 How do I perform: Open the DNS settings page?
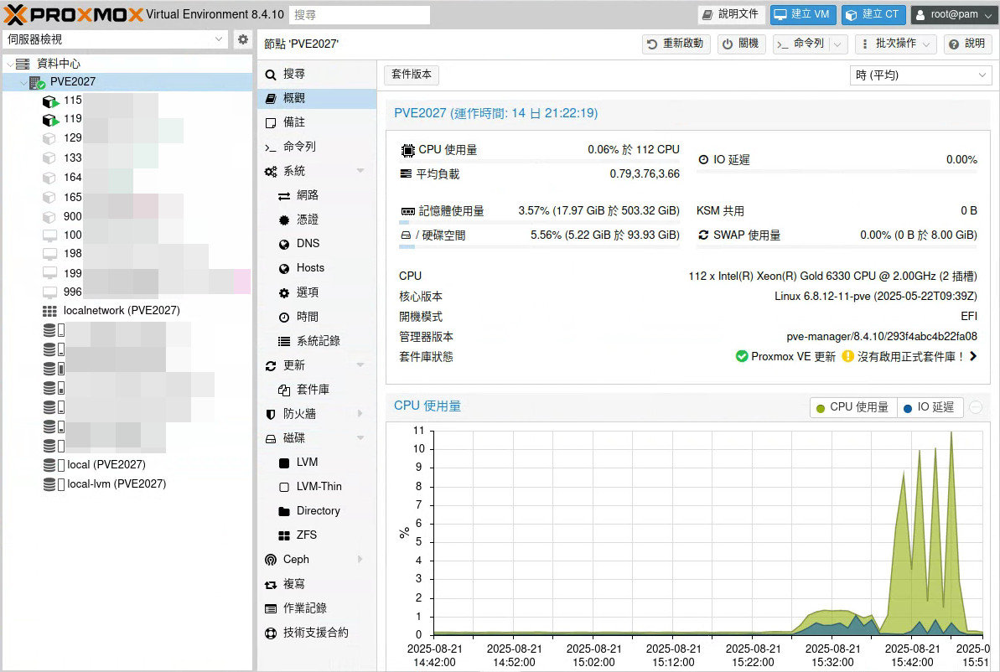[308, 244]
